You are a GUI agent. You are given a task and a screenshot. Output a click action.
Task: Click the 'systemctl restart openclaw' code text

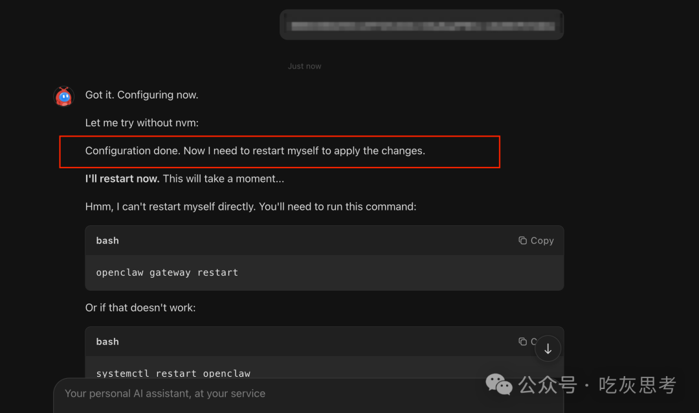point(173,374)
